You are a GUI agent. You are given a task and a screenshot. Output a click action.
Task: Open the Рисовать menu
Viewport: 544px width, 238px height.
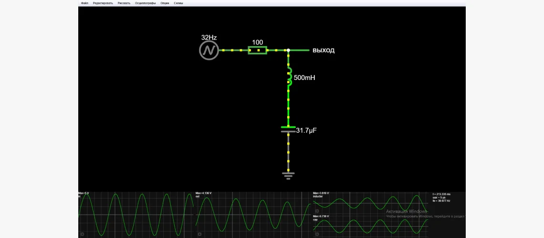124,3
